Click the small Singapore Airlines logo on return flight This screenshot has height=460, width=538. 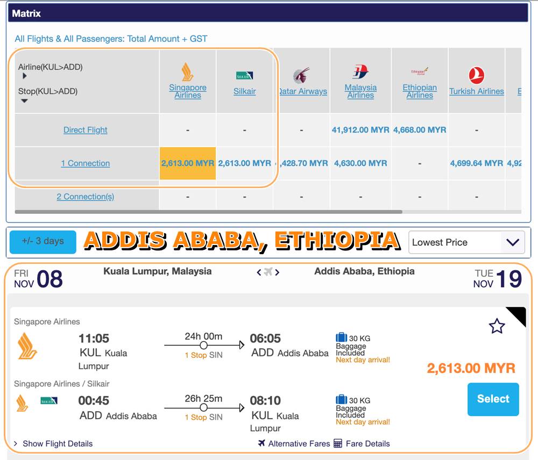click(x=22, y=403)
